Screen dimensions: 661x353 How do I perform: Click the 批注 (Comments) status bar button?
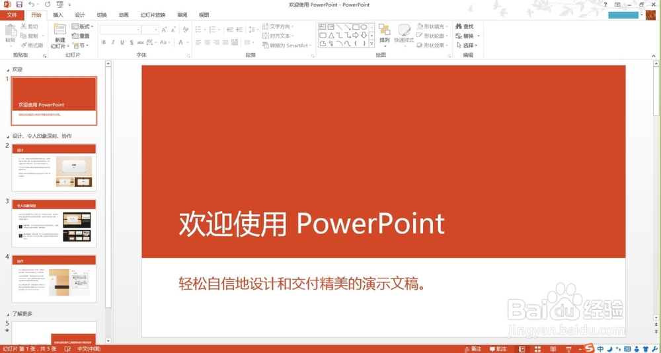tap(498, 349)
